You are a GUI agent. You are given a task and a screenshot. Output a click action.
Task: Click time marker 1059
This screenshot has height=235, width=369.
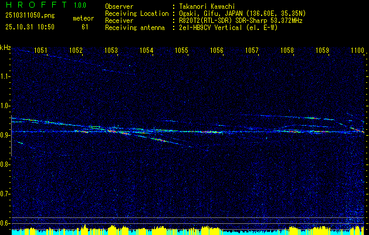322,50
